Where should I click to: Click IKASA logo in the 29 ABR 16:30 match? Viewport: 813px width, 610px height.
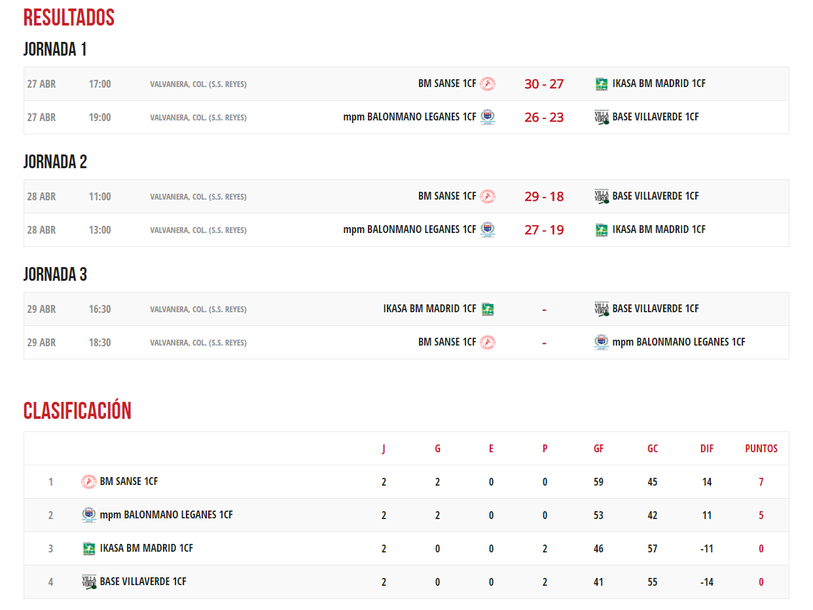pyautogui.click(x=488, y=309)
